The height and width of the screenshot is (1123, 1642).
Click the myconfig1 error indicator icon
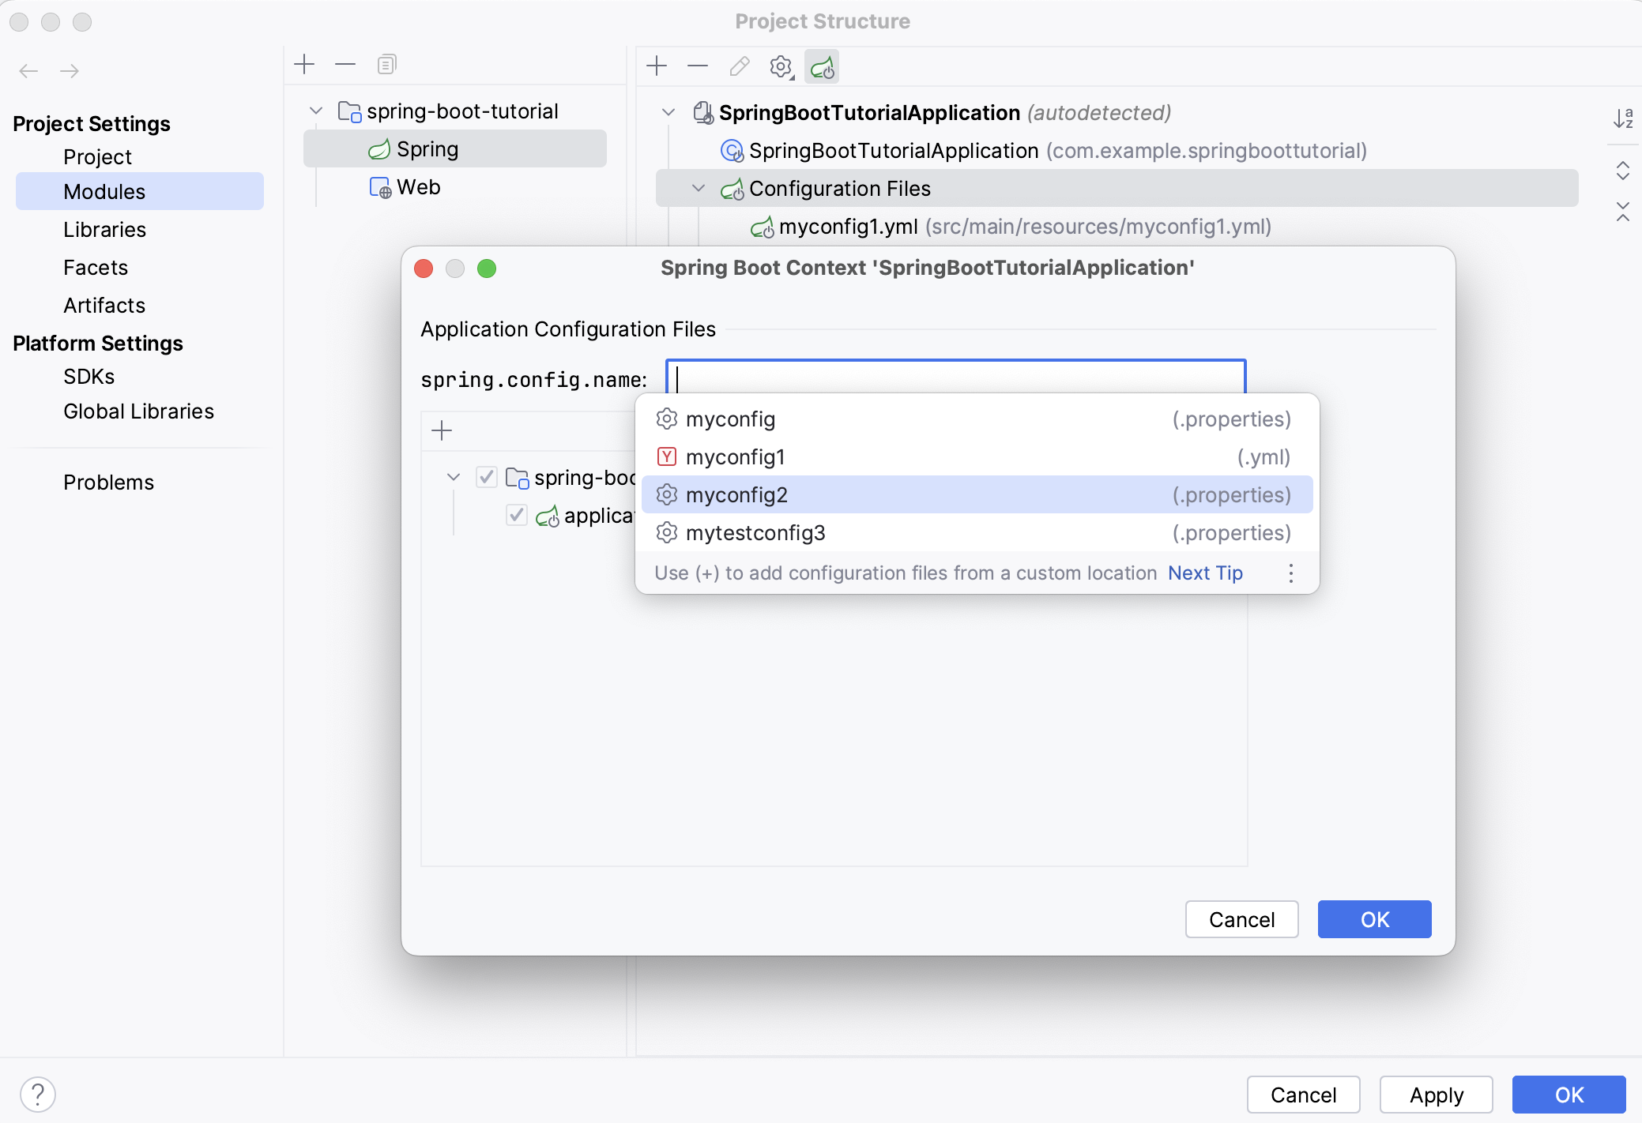[x=666, y=456]
